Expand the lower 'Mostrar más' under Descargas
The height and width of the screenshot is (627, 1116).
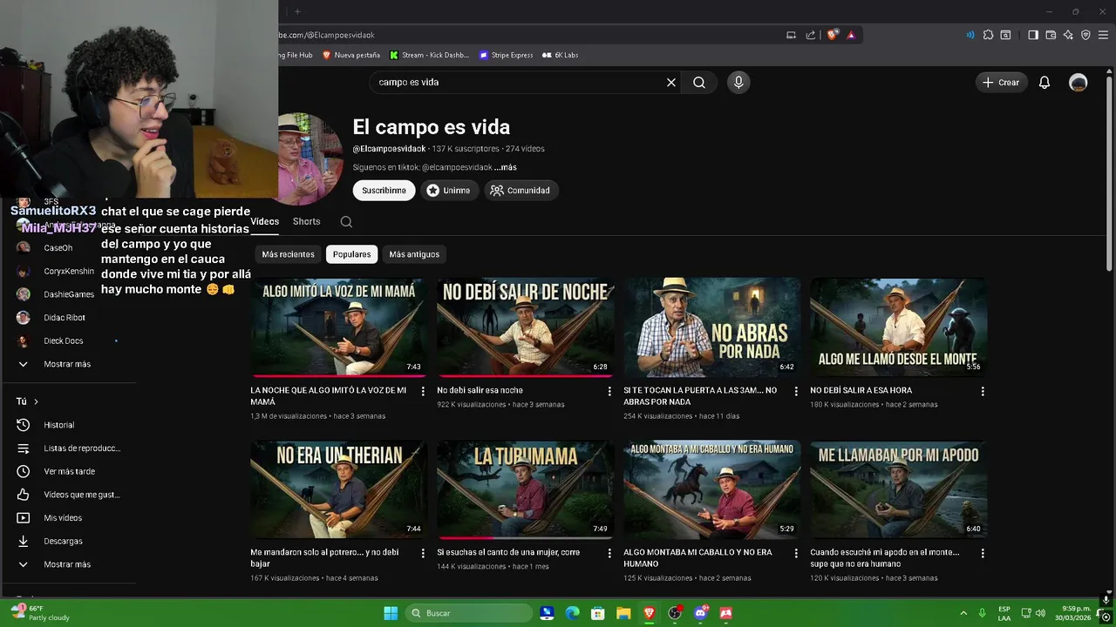(x=68, y=564)
